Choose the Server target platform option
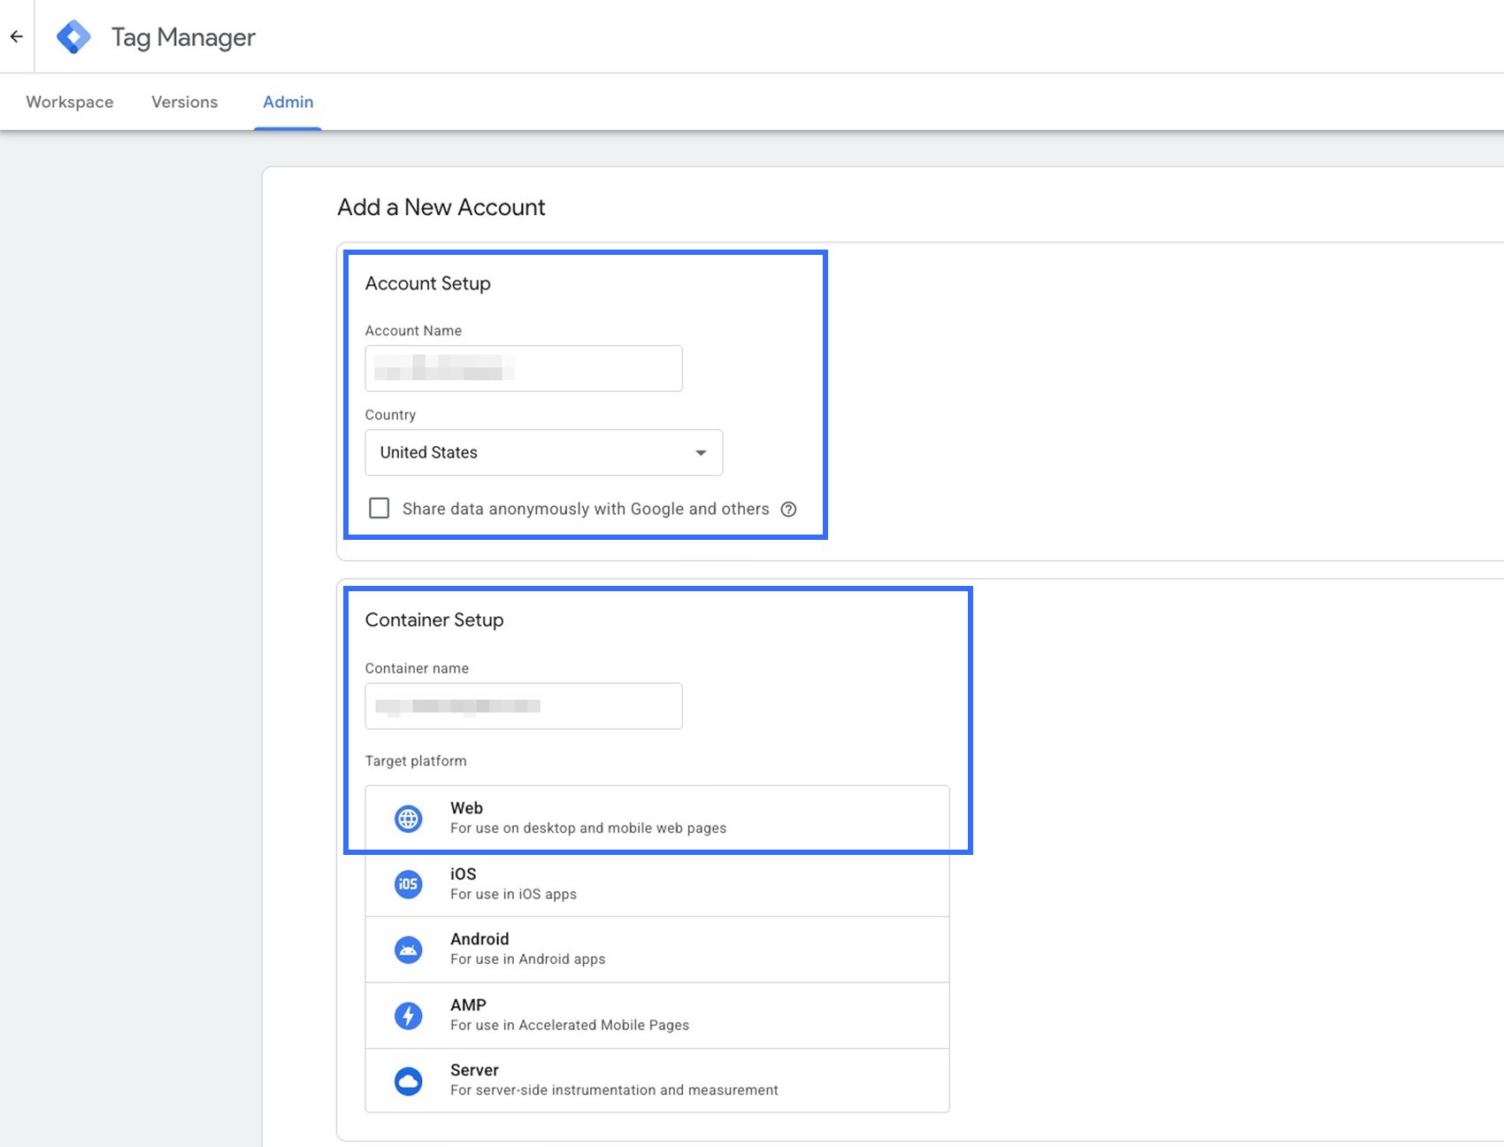The width and height of the screenshot is (1504, 1147). point(656,1081)
